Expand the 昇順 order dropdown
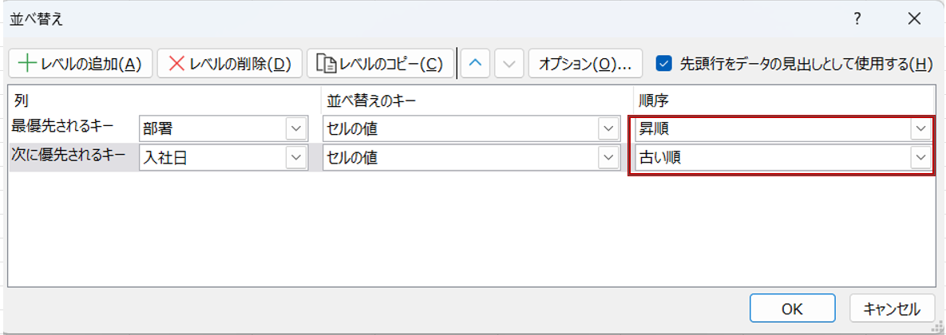This screenshot has height=335, width=946. 920,128
